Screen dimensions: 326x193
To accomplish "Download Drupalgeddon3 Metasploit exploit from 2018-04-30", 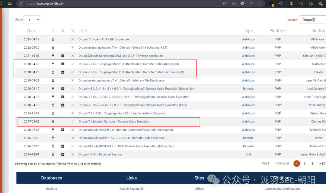I will (53, 64).
